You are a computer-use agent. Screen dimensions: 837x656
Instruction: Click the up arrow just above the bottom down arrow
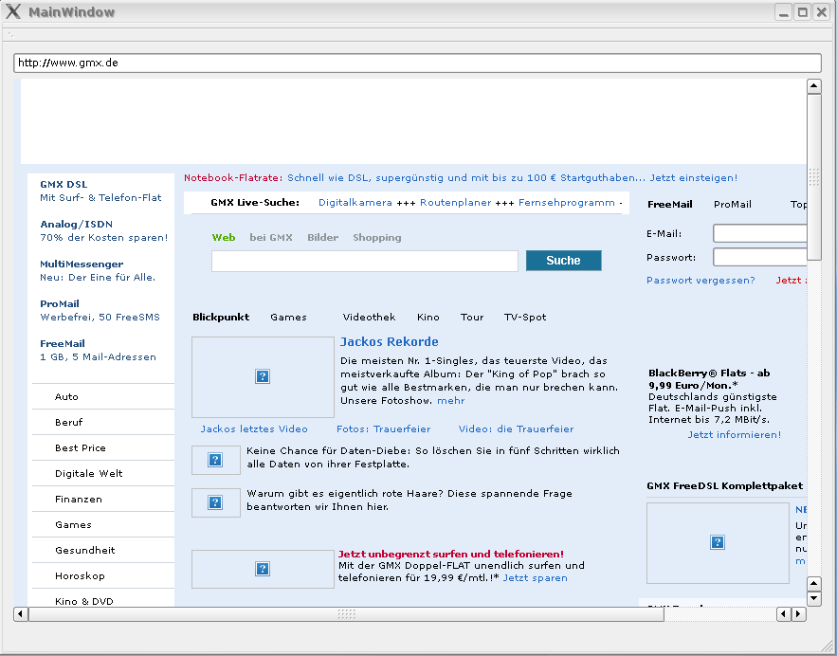[x=813, y=583]
